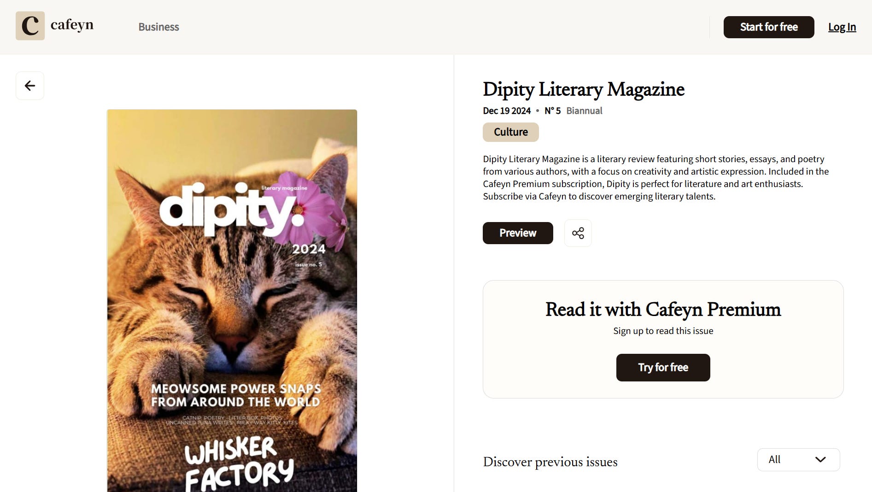Share this issue via the share icon
The width and height of the screenshot is (872, 492).
[578, 233]
